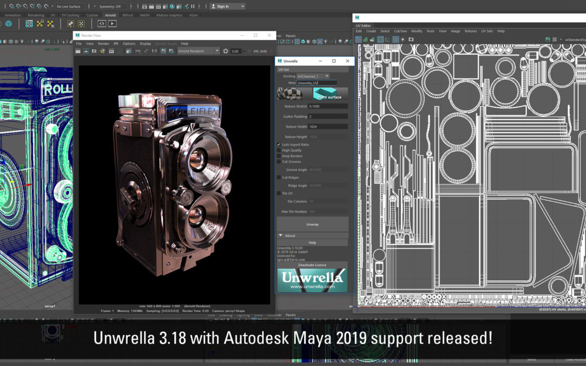The image size is (586, 366).
Task: Click the exposure reset icon in Render View
Action: pyautogui.click(x=226, y=51)
